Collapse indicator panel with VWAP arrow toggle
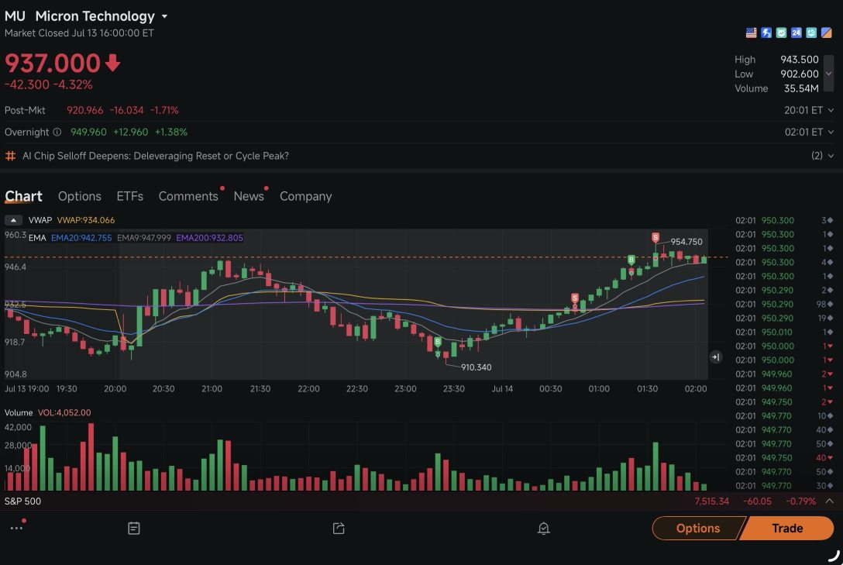The width and height of the screenshot is (843, 565). point(13,220)
